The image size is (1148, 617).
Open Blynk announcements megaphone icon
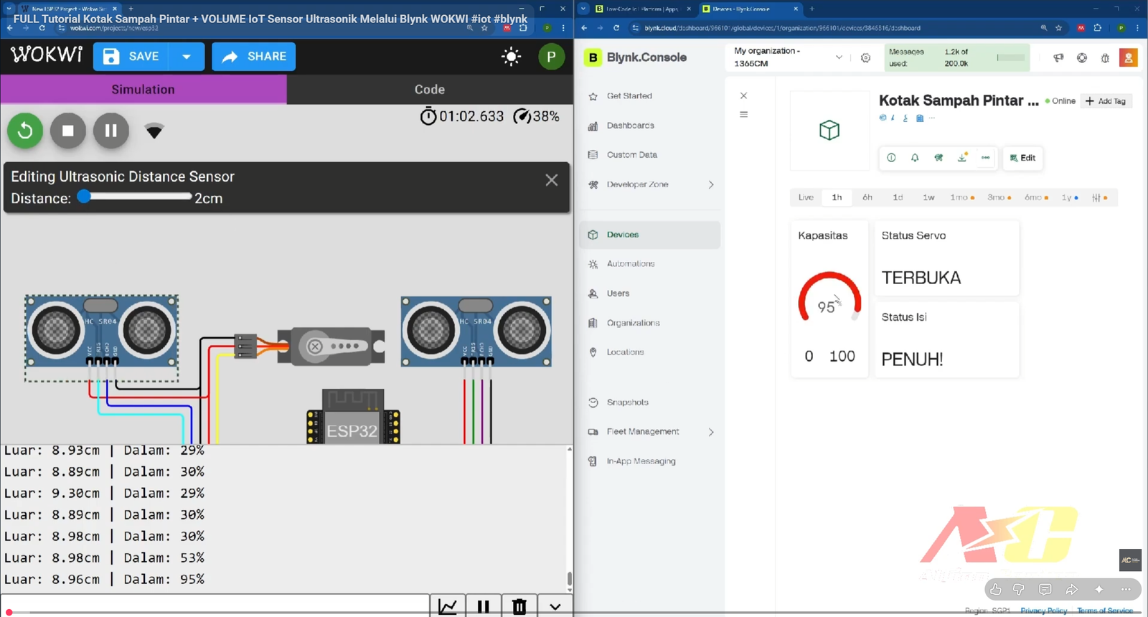(x=1058, y=58)
